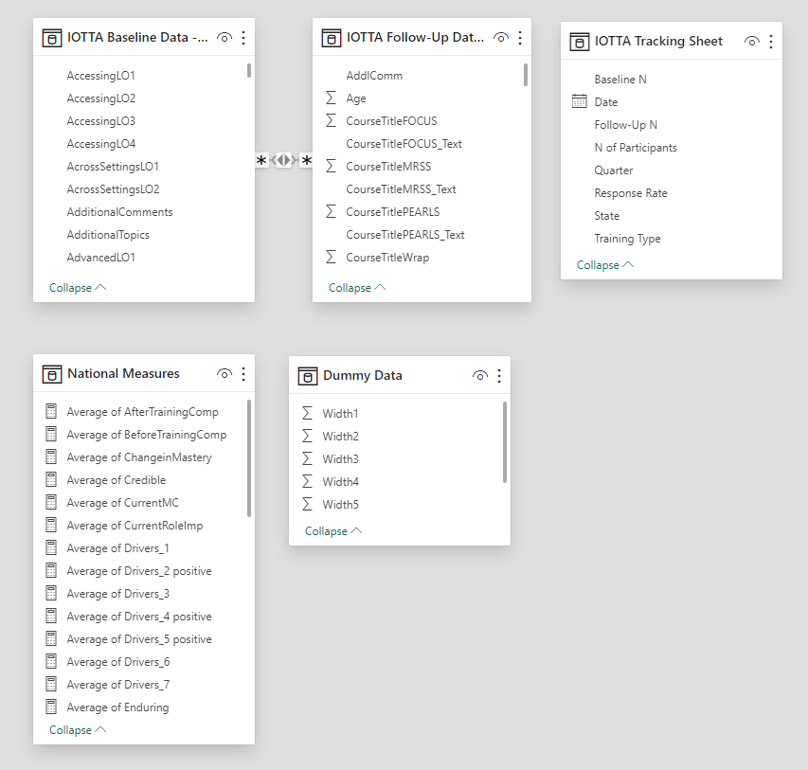Image resolution: width=808 pixels, height=770 pixels.
Task: Click the IOTTA Baseline Data table icon
Action: pos(51,38)
